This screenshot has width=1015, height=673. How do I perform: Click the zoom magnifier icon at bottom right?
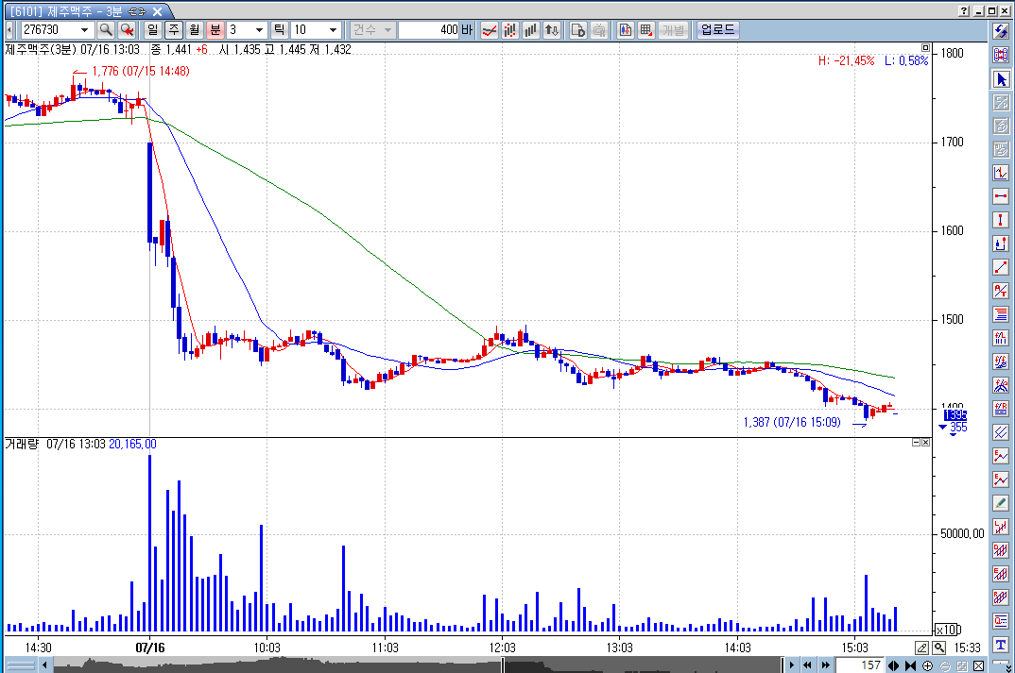(x=938, y=648)
